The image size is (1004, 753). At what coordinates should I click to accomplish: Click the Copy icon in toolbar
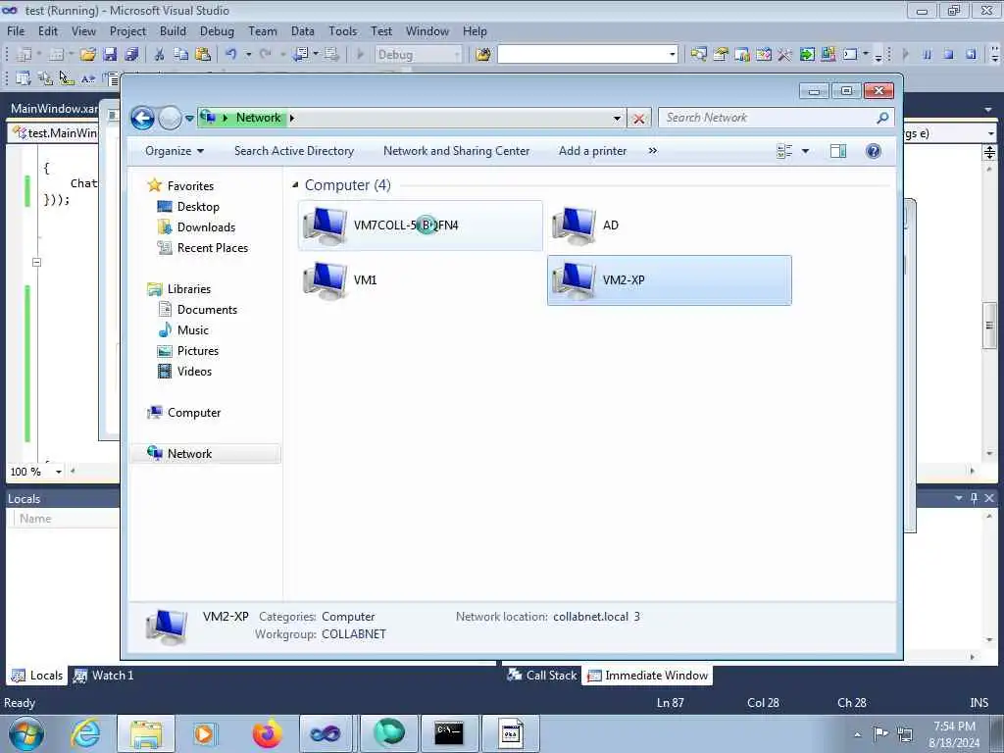point(181,55)
